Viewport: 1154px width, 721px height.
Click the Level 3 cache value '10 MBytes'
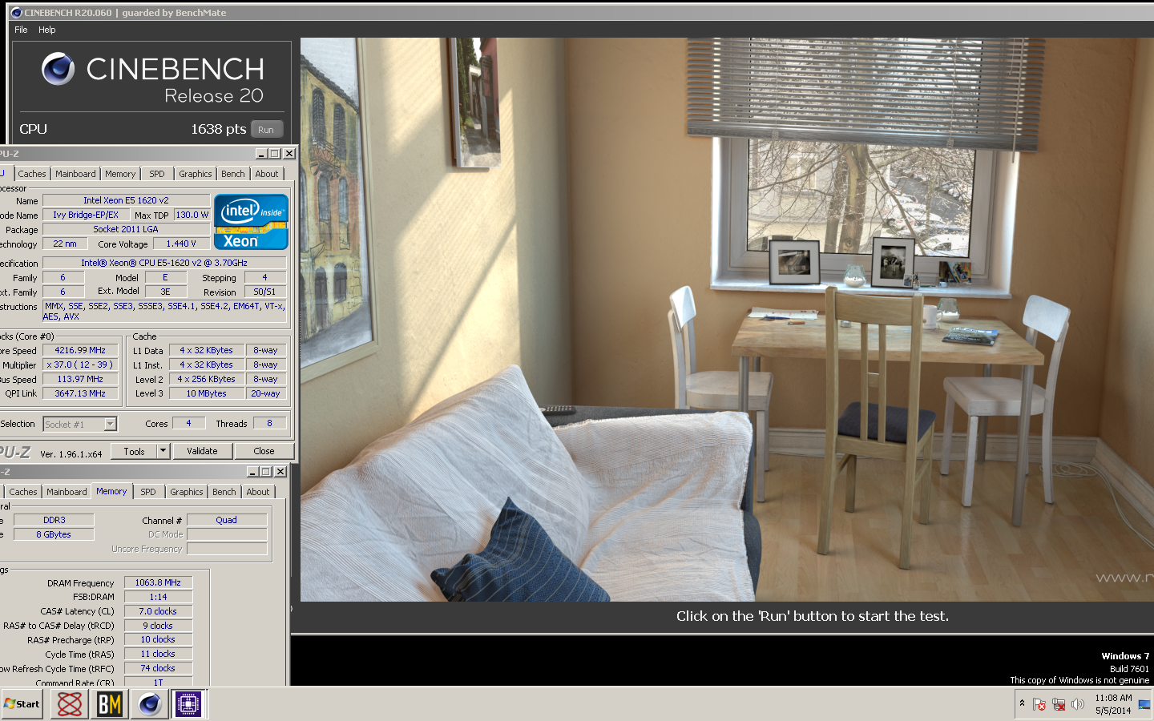[207, 393]
